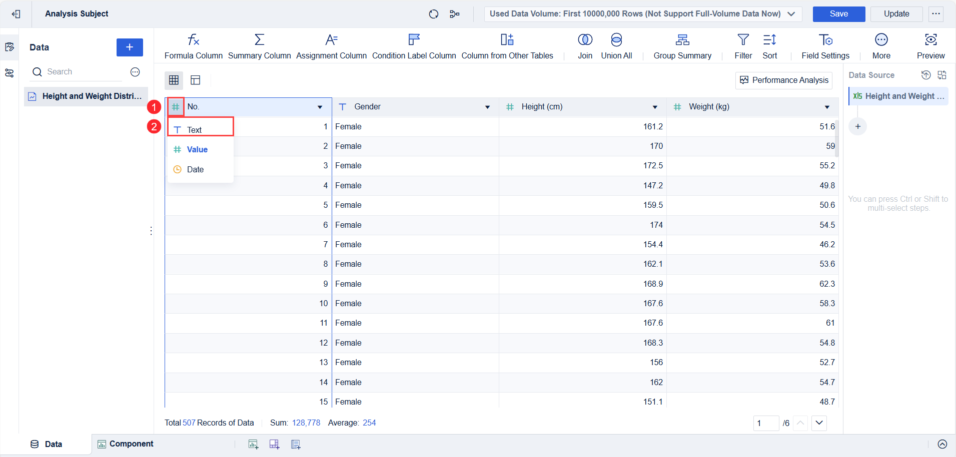Open the Formula Column tool
The width and height of the screenshot is (956, 457).
(193, 46)
